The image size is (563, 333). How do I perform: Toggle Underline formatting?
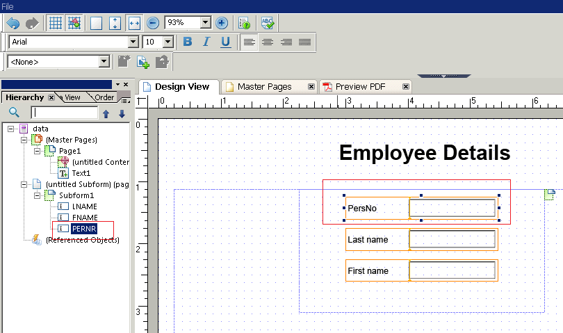point(225,42)
